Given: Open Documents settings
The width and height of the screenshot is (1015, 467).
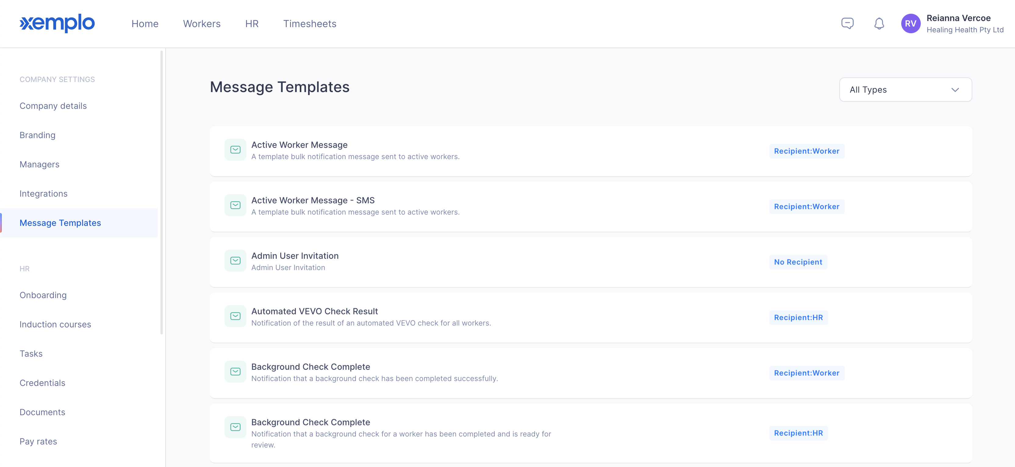Looking at the screenshot, I should pyautogui.click(x=42, y=412).
